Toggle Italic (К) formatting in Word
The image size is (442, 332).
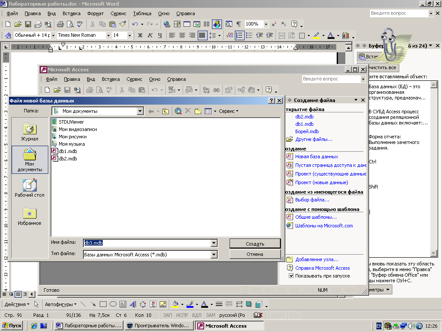(x=150, y=35)
